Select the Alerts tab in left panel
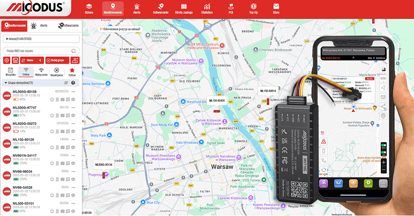414x216 pixels. 39,25
